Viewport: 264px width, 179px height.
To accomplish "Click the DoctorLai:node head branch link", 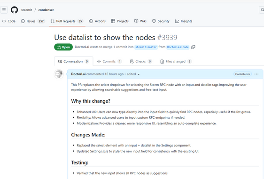I will [x=178, y=47].
